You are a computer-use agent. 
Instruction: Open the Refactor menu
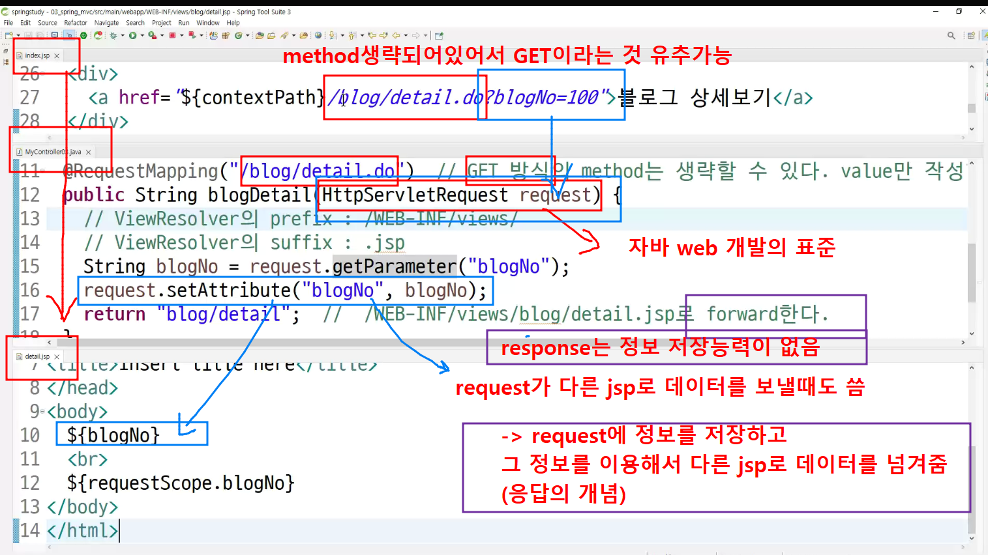tap(76, 23)
